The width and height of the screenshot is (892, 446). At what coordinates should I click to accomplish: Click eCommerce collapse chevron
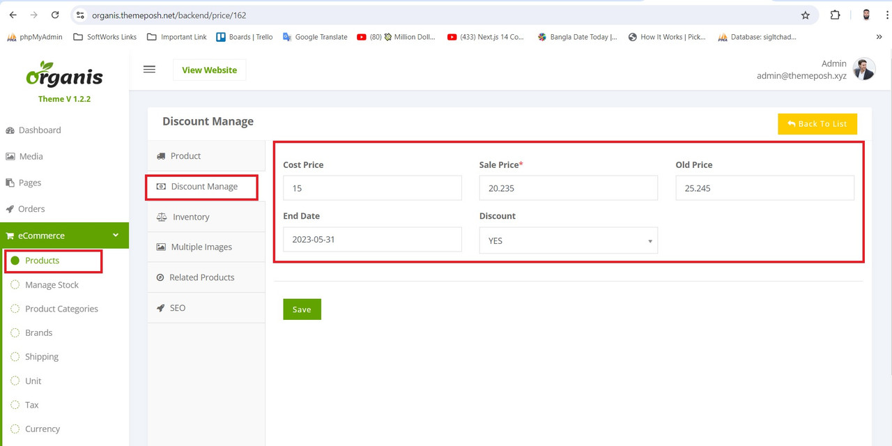click(x=116, y=236)
